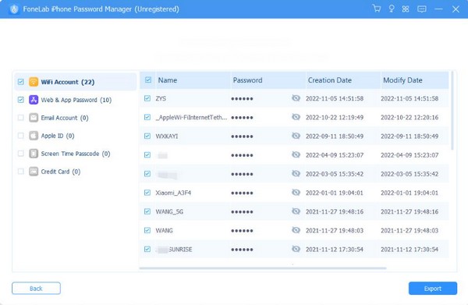Uncheck the Xiaomi_A3F4 row checkbox
468x305 pixels.
[147, 193]
